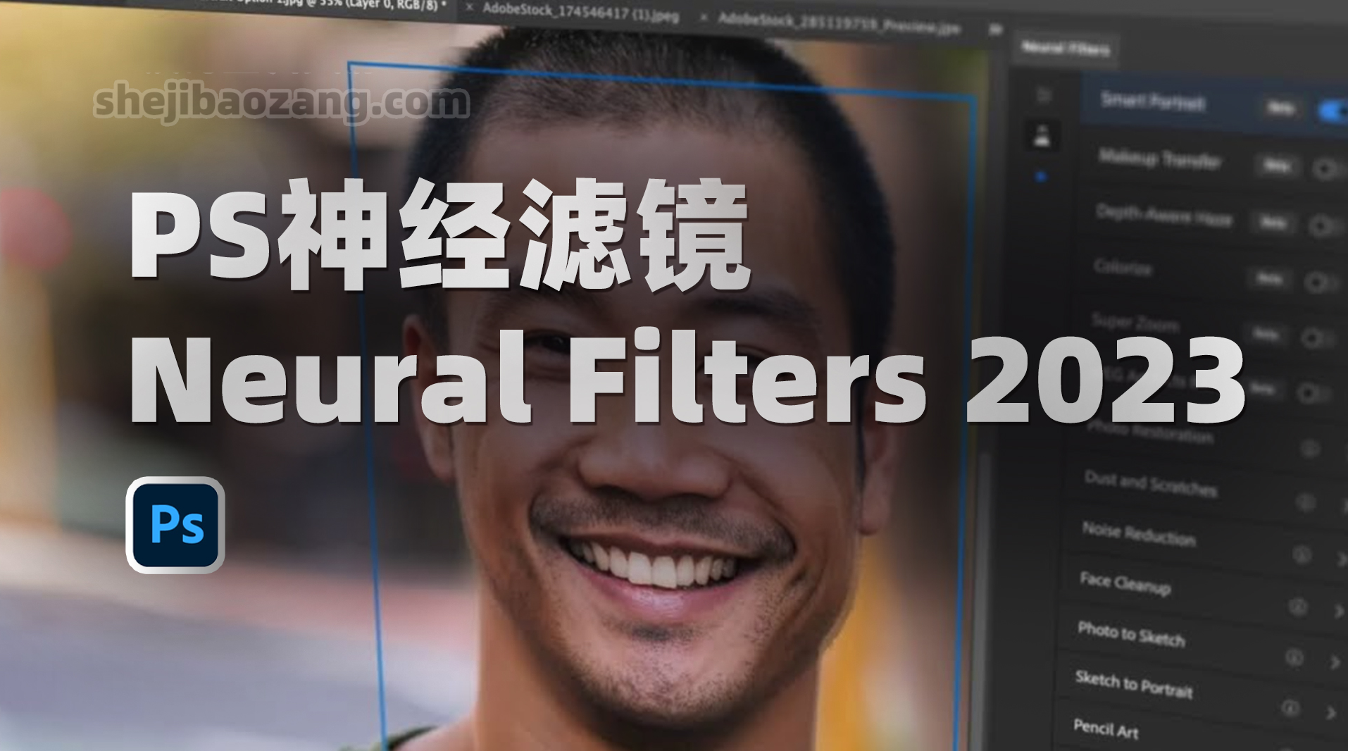Switch to AdobeStock_285119759_Preview.jpg document tab
This screenshot has width=1348, height=751.
pyautogui.click(x=839, y=23)
